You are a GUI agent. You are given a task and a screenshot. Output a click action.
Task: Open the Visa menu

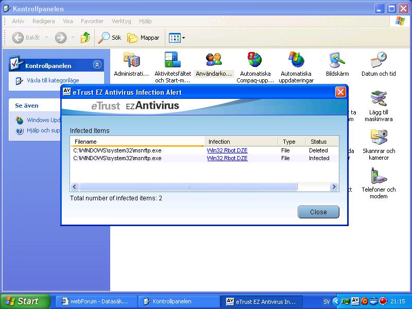click(68, 21)
